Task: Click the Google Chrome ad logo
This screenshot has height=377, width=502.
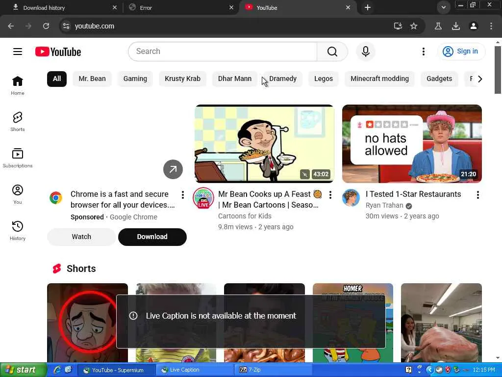Action: (56, 198)
